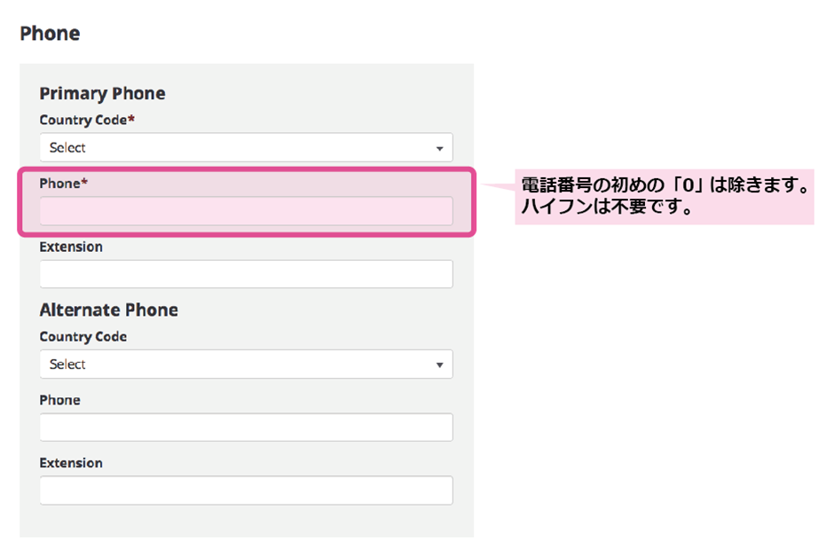
Task: Click the "Extension" label under Primary Phone
Action: [x=71, y=247]
